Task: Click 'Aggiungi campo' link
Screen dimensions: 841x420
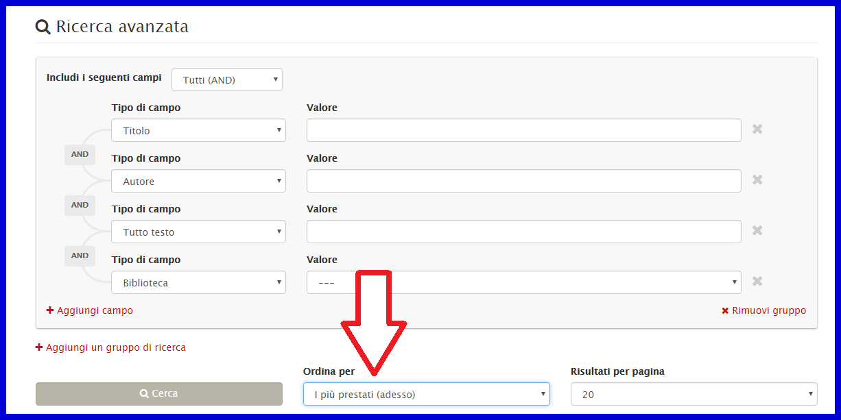Action: [x=90, y=310]
